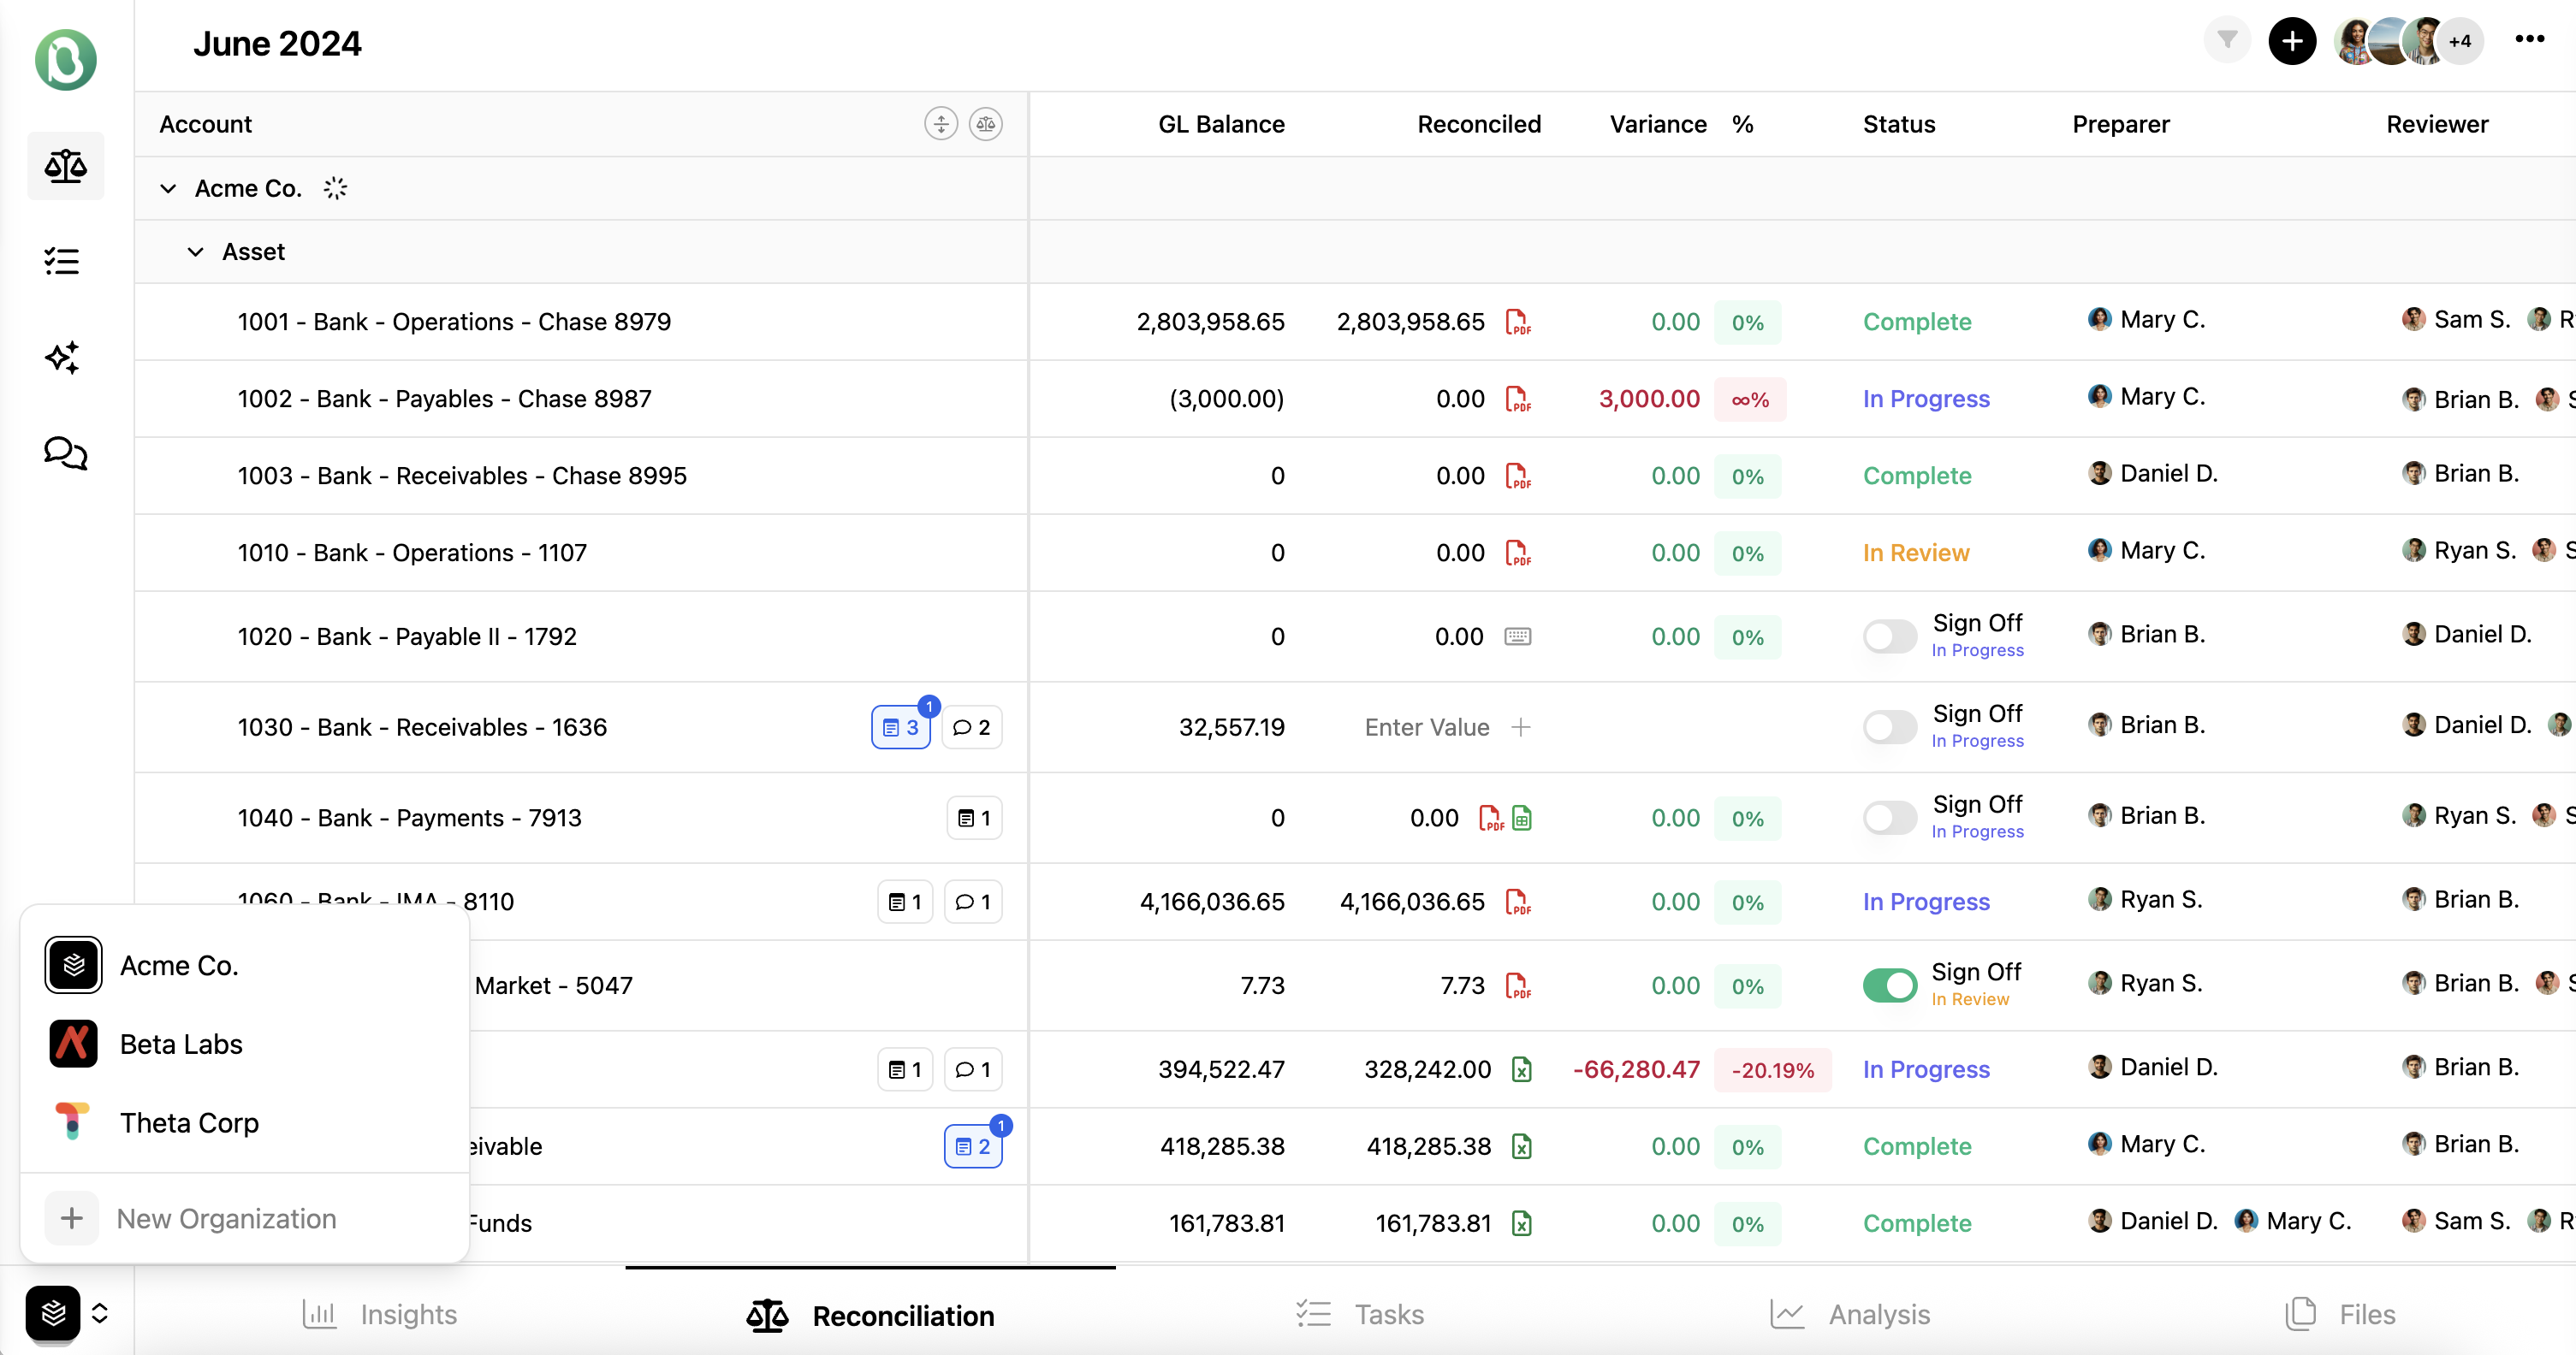
Task: Click the black plus add button
Action: click(2291, 41)
